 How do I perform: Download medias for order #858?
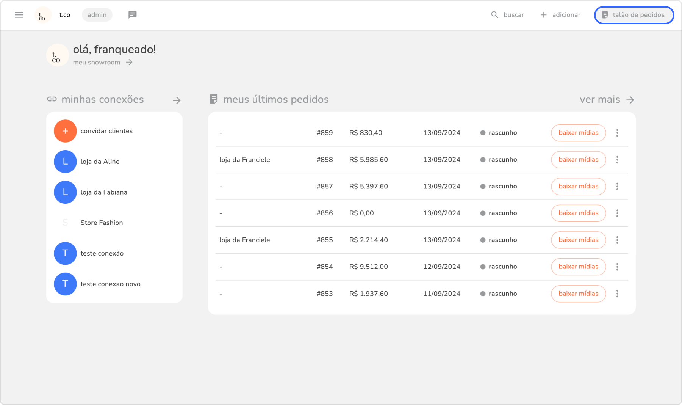tap(578, 160)
